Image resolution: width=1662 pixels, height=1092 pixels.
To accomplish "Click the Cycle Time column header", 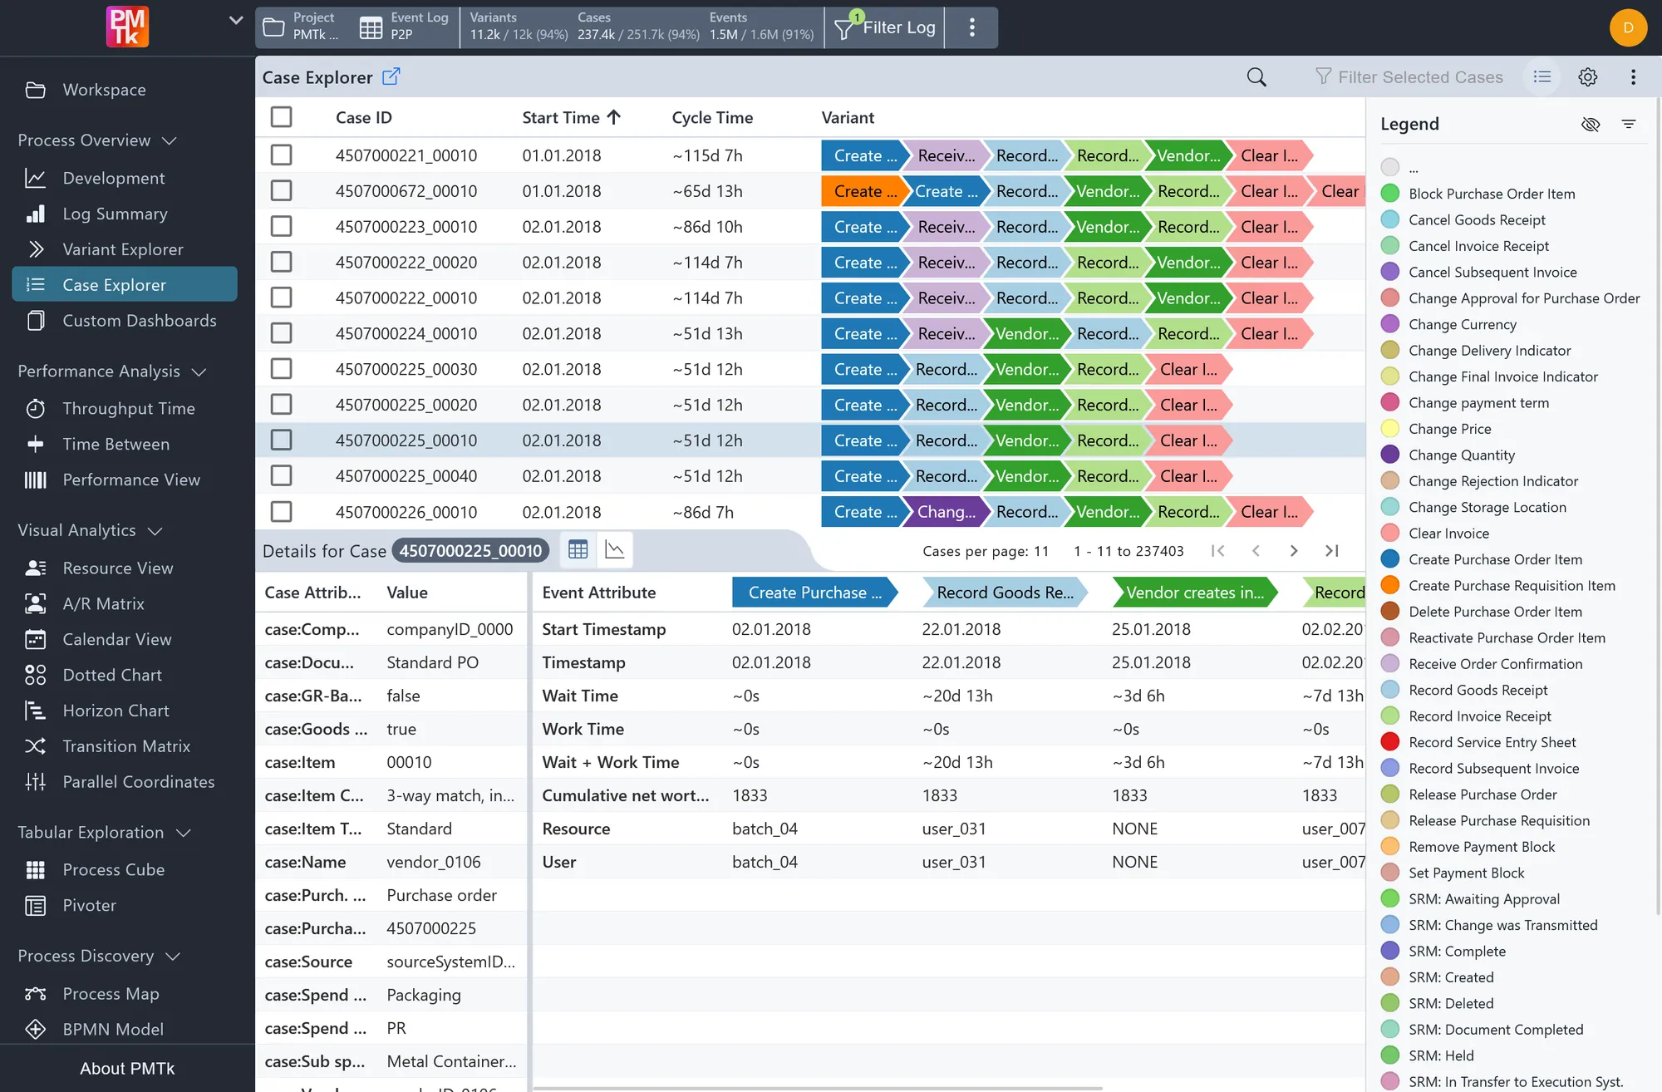I will pyautogui.click(x=712, y=117).
